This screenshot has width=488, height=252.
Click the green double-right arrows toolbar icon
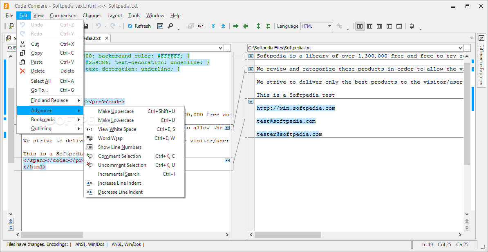point(258,26)
